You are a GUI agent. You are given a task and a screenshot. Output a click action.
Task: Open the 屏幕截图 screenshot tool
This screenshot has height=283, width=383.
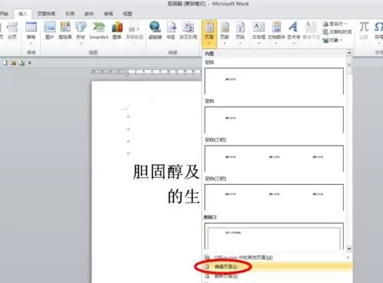134,33
